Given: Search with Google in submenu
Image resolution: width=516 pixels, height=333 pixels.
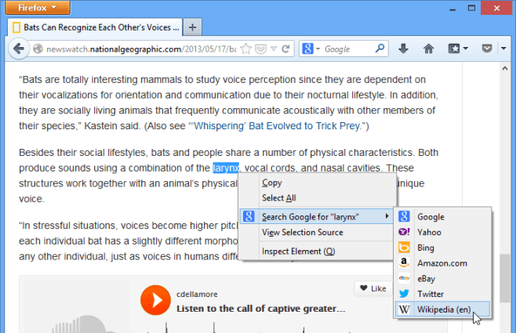Looking at the screenshot, I should (x=442, y=216).
